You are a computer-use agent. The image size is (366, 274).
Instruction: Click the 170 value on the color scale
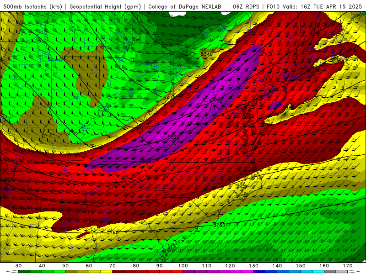click(x=348, y=266)
